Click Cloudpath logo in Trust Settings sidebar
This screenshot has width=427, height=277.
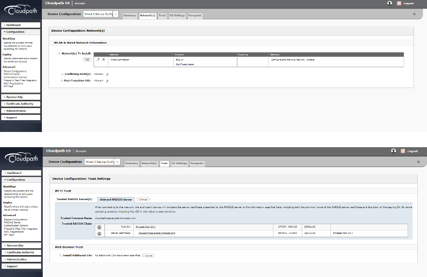click(x=21, y=158)
